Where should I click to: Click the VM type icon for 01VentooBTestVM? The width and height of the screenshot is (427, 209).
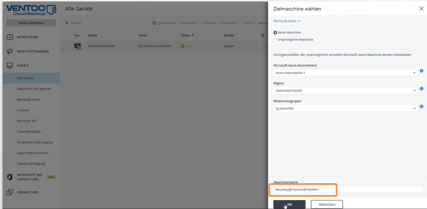[x=77, y=46]
